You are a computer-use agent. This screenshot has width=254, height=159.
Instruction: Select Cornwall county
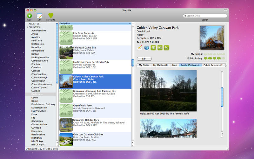(x=36, y=71)
